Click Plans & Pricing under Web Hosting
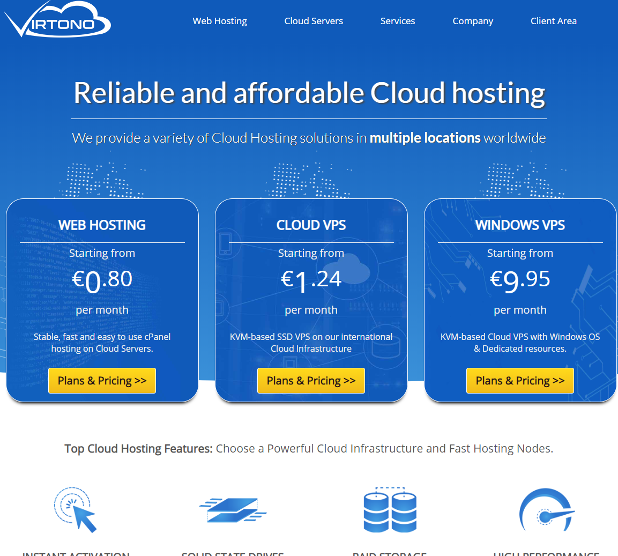 [102, 380]
